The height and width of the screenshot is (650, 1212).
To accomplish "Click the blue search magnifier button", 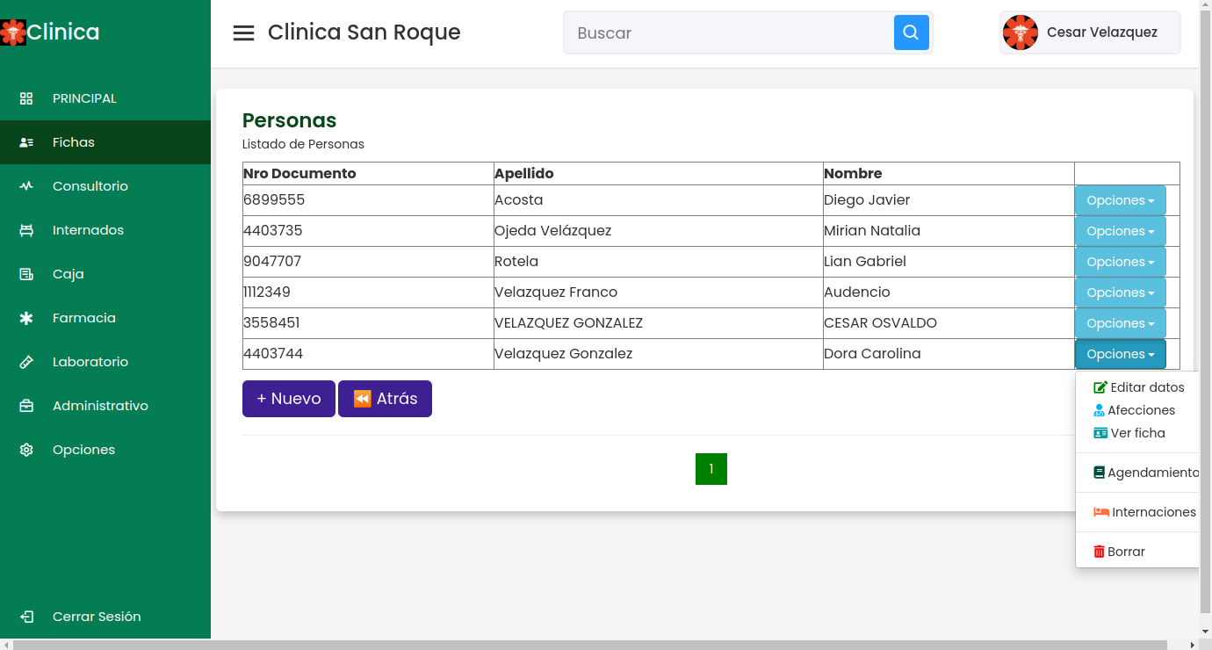I will 912,32.
